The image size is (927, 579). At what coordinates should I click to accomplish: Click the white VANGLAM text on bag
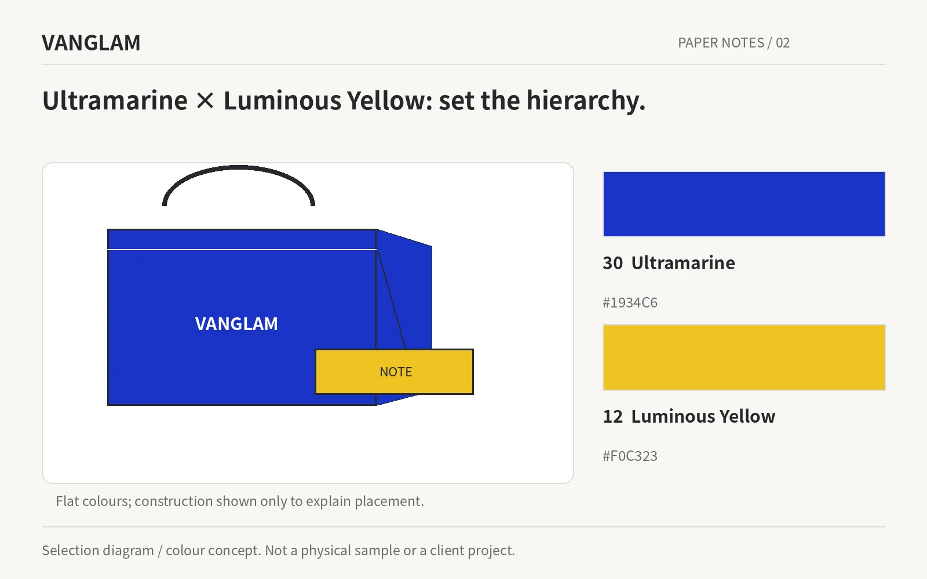236,324
